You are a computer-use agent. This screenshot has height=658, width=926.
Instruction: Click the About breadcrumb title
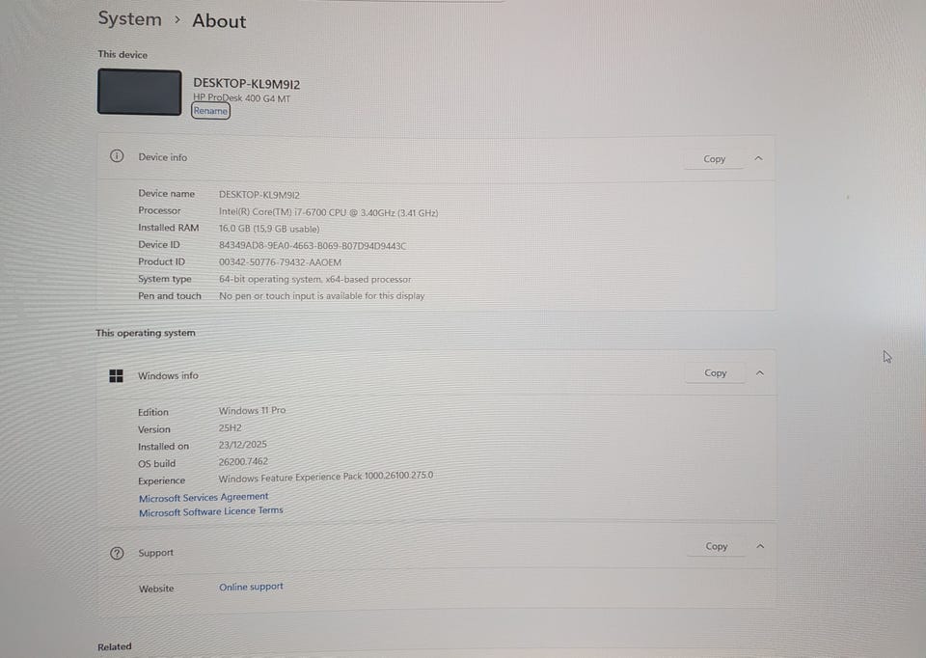pyautogui.click(x=219, y=21)
